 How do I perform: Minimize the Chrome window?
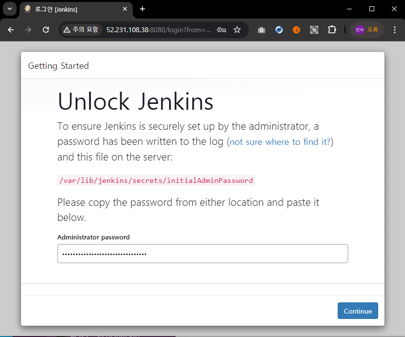click(349, 9)
